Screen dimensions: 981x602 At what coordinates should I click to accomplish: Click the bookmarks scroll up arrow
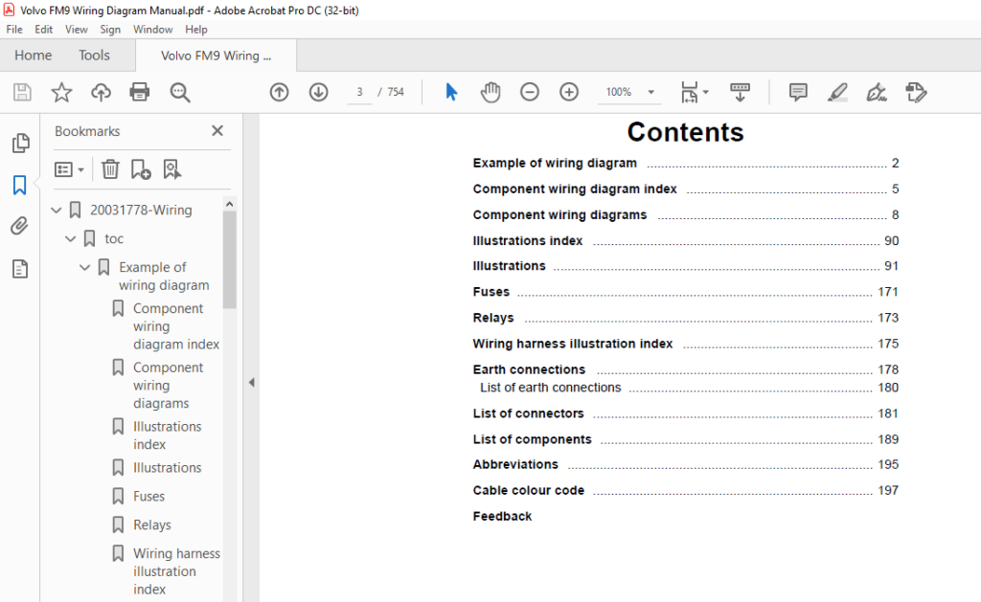pyautogui.click(x=230, y=205)
